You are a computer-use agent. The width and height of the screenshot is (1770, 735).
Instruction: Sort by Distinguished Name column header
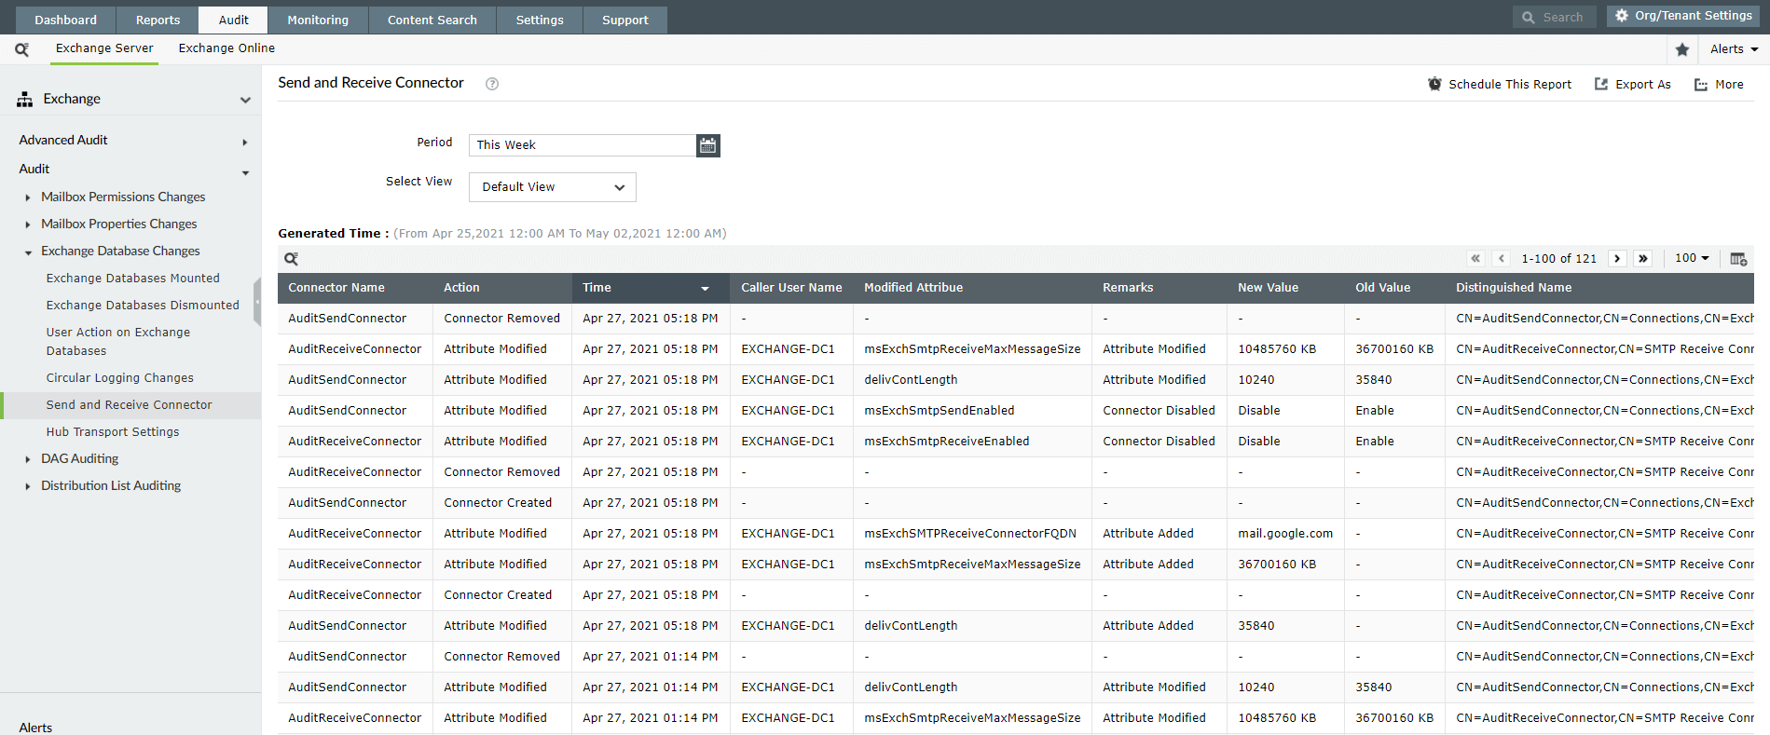tap(1599, 288)
